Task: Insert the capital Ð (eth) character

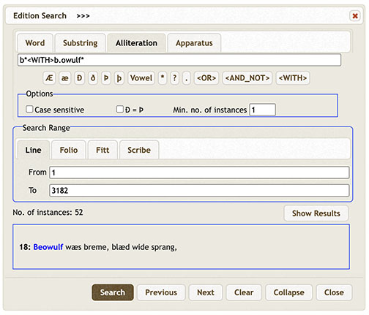Action: (79, 78)
